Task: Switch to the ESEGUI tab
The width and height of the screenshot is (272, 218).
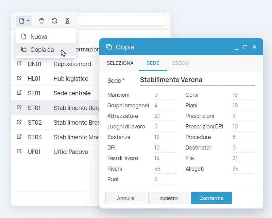Action: (x=181, y=63)
